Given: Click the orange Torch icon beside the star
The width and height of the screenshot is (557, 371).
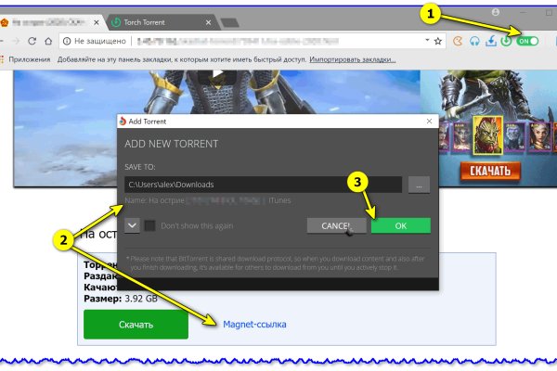Looking at the screenshot, I should 459,42.
